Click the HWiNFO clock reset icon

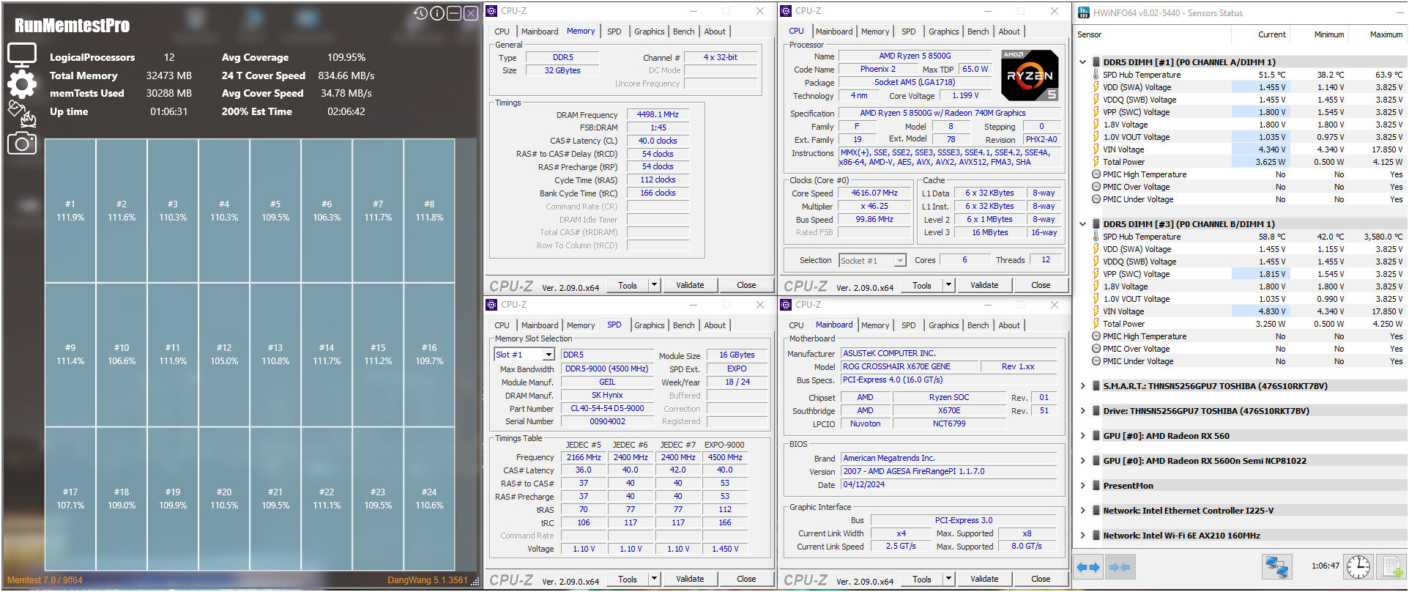pos(1358,567)
